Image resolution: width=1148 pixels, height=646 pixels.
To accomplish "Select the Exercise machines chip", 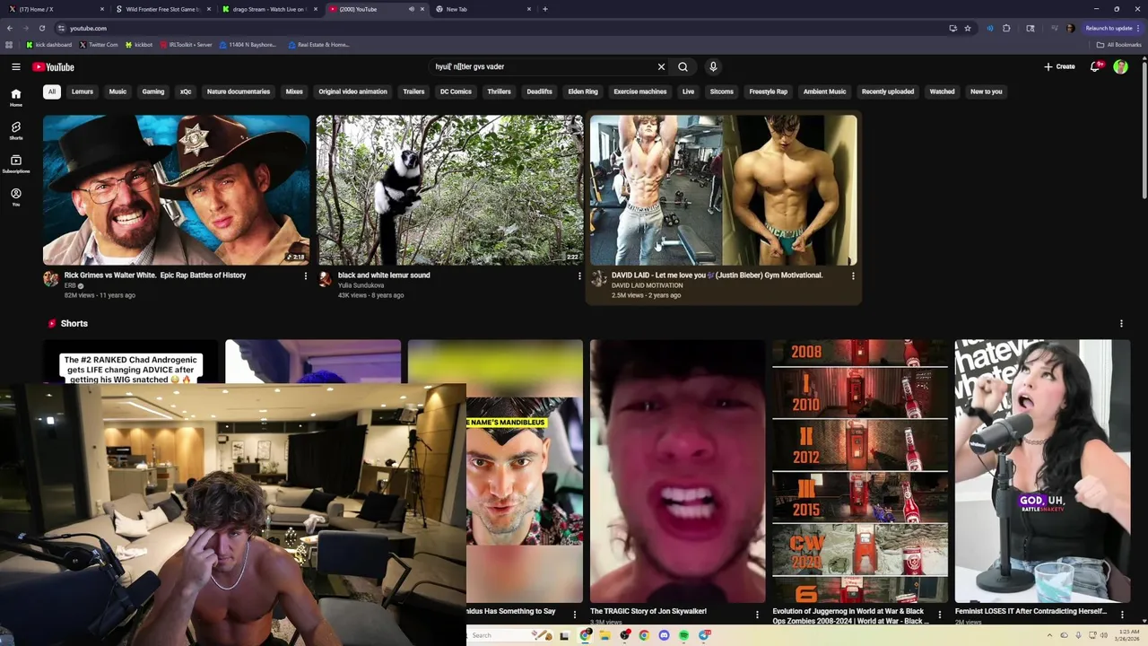I will click(640, 92).
